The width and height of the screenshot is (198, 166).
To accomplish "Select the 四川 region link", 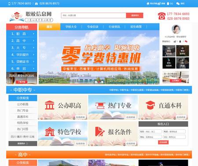I will point(13,136).
